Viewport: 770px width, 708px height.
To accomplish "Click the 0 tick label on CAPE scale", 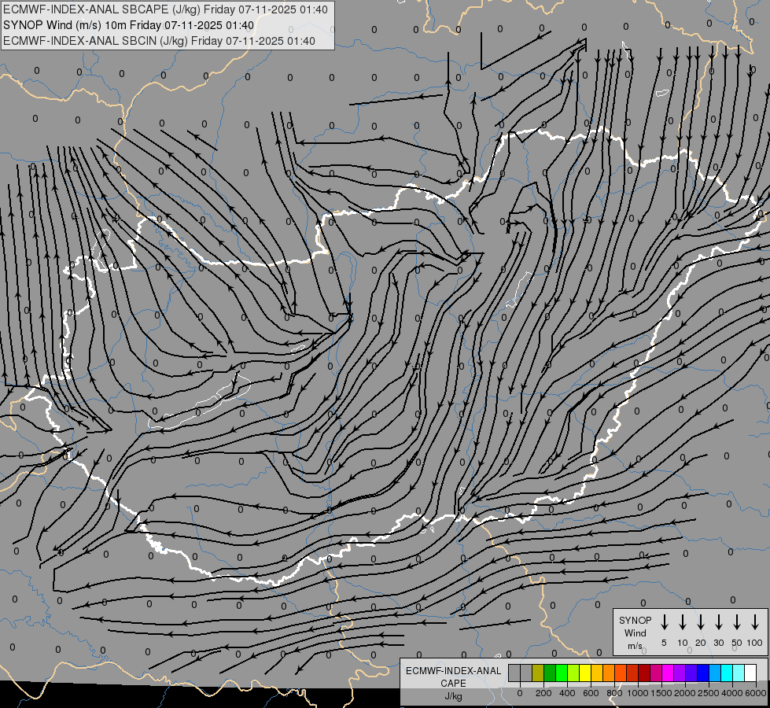I will point(520,693).
